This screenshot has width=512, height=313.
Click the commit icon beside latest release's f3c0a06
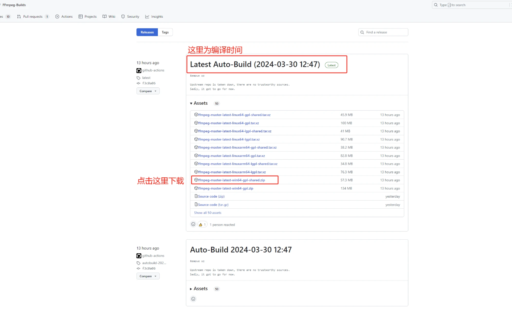click(x=139, y=83)
